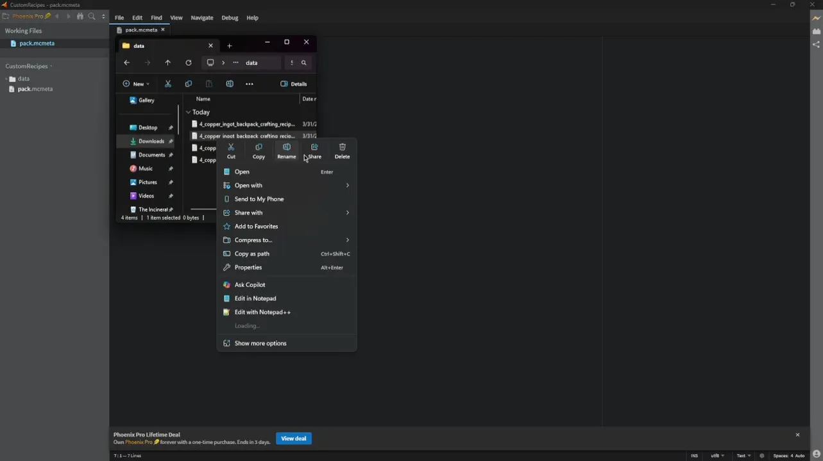Choose Edit in Notepad

(287, 298)
